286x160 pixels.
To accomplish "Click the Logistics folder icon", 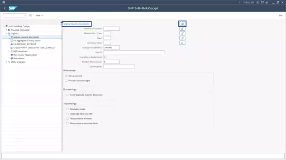I will point(9,34).
